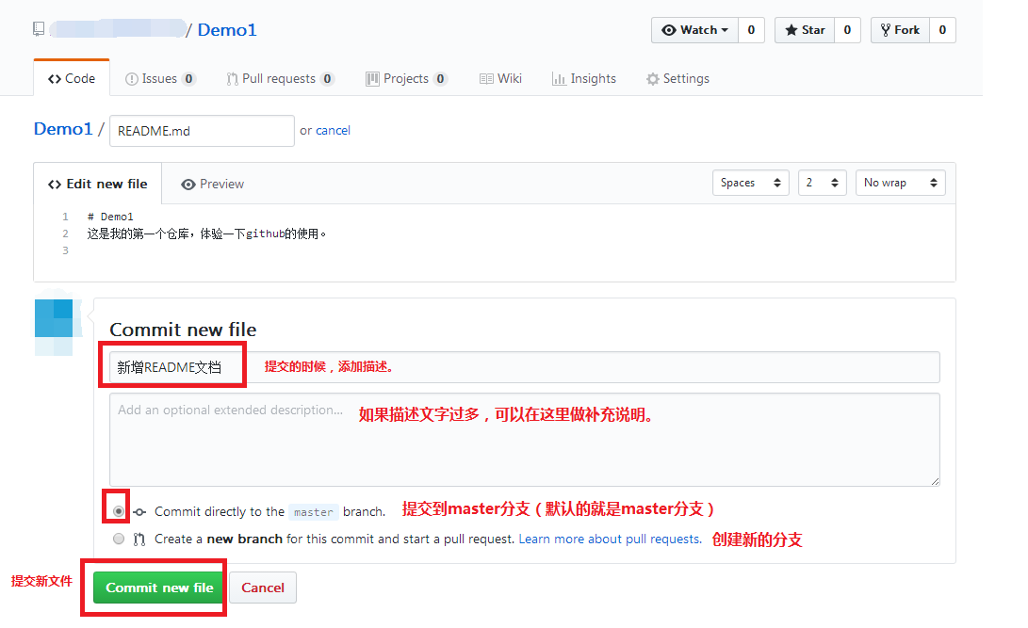This screenshot has height=628, width=1028.
Task: Click the commit node icon beside master option
Action: (139, 512)
